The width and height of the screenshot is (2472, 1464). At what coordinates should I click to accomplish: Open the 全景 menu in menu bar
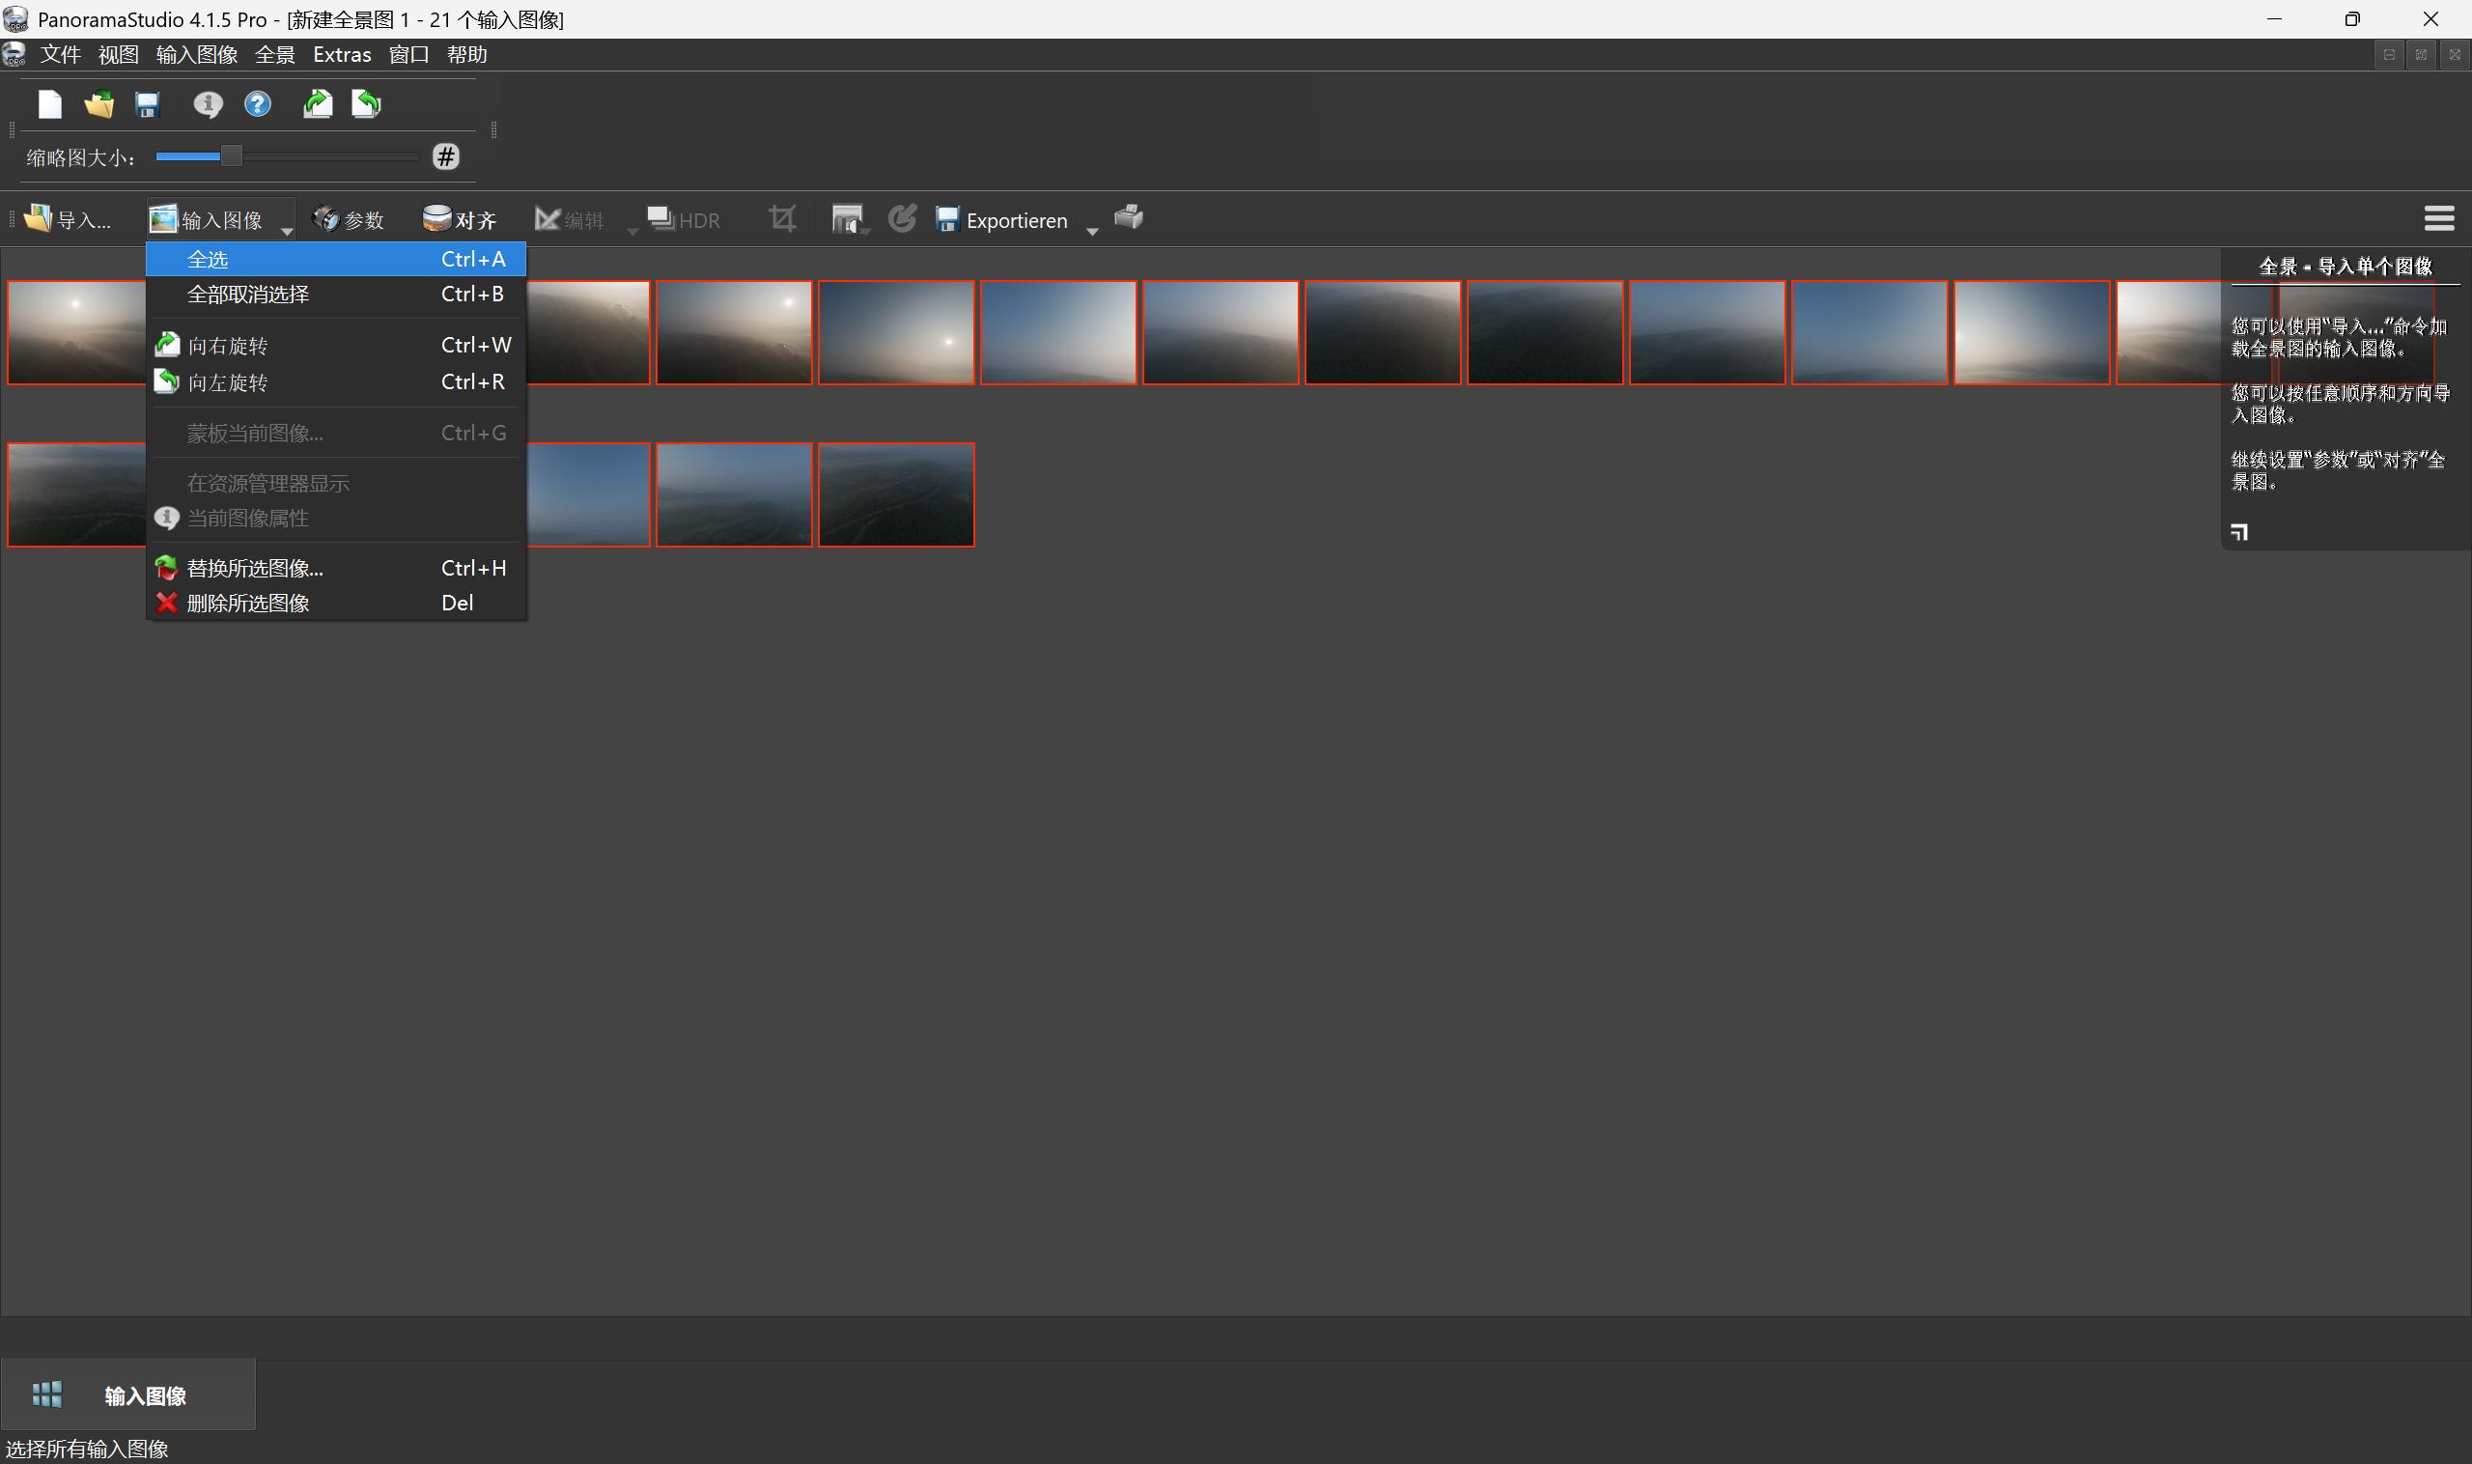click(x=274, y=55)
